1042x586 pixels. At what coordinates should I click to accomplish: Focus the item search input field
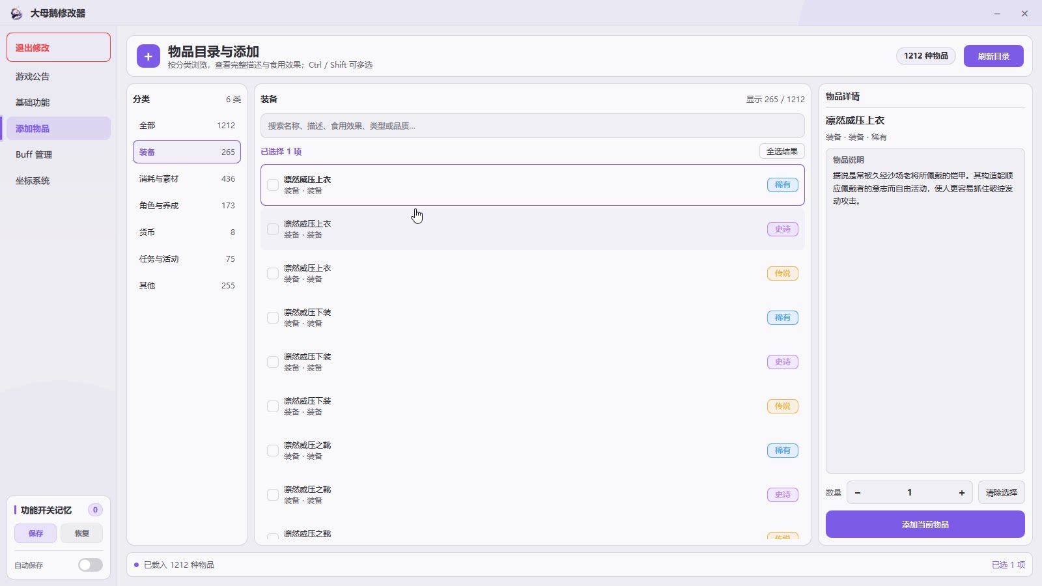point(532,126)
